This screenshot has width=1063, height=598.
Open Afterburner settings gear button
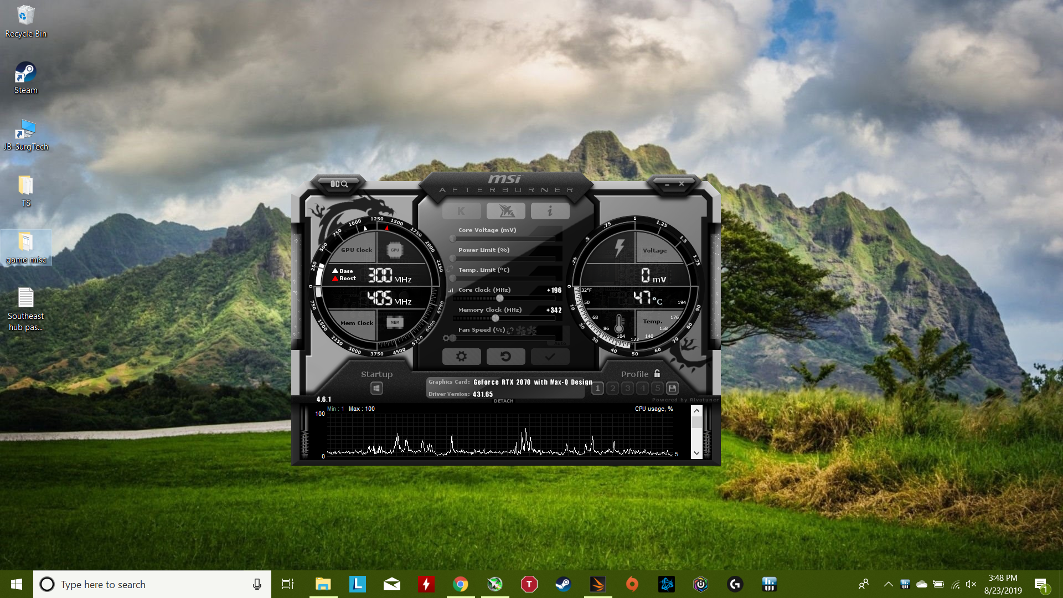(x=461, y=357)
